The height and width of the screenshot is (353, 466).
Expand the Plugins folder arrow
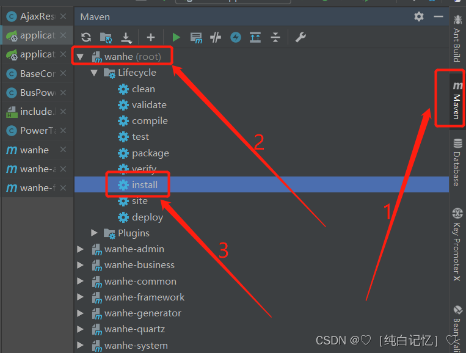(x=94, y=233)
